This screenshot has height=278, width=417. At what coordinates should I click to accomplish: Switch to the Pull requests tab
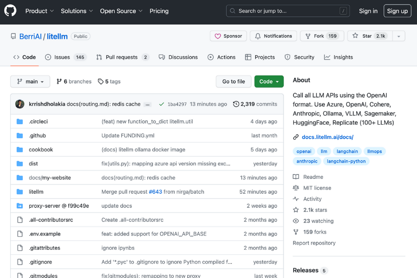122,57
